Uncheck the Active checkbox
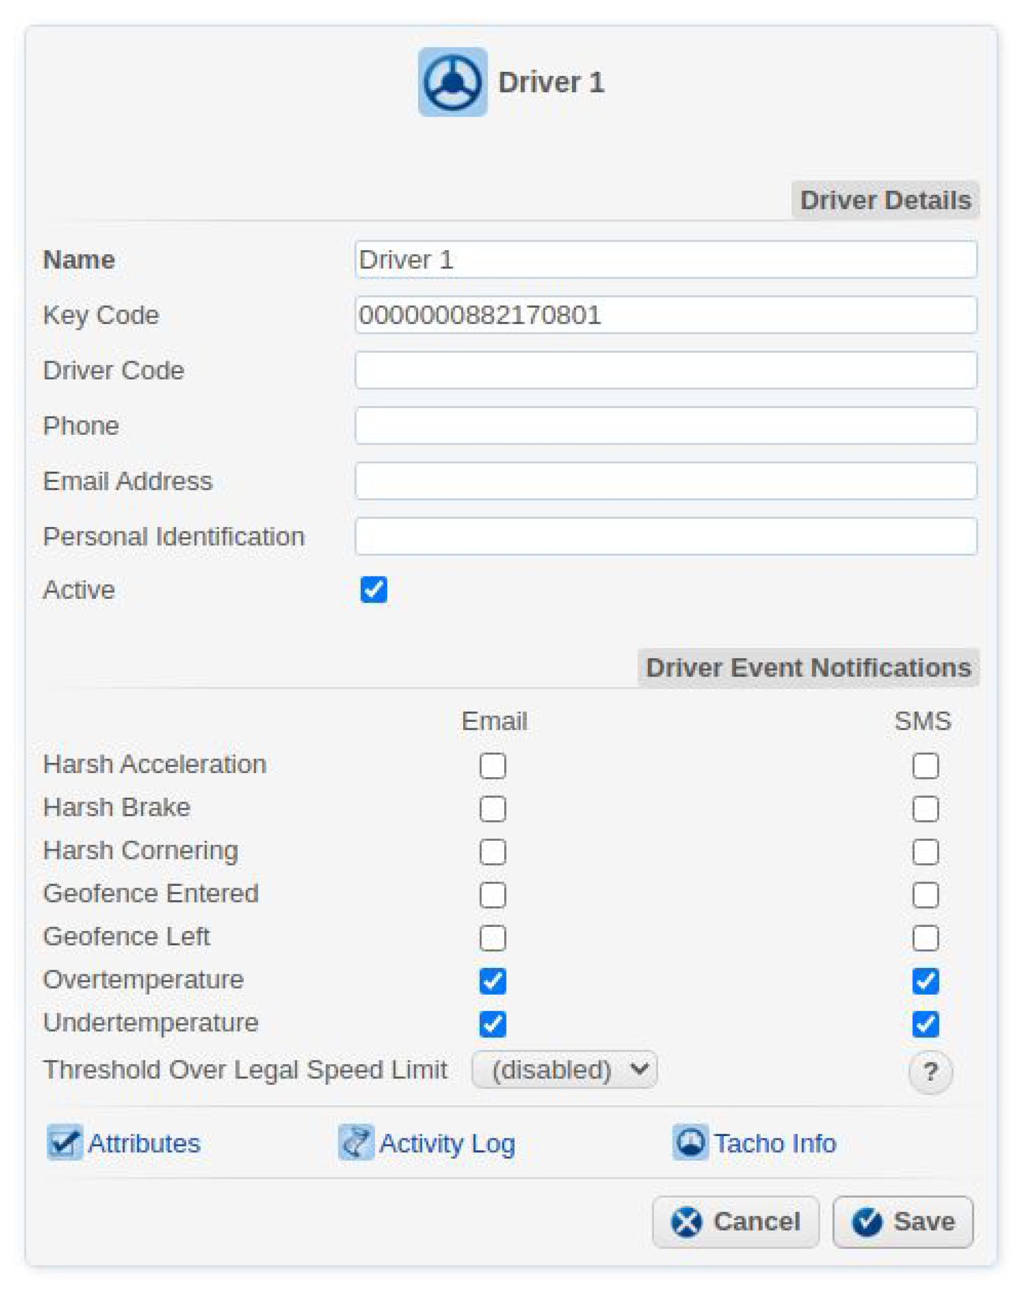The height and width of the screenshot is (1291, 1025). 374,590
